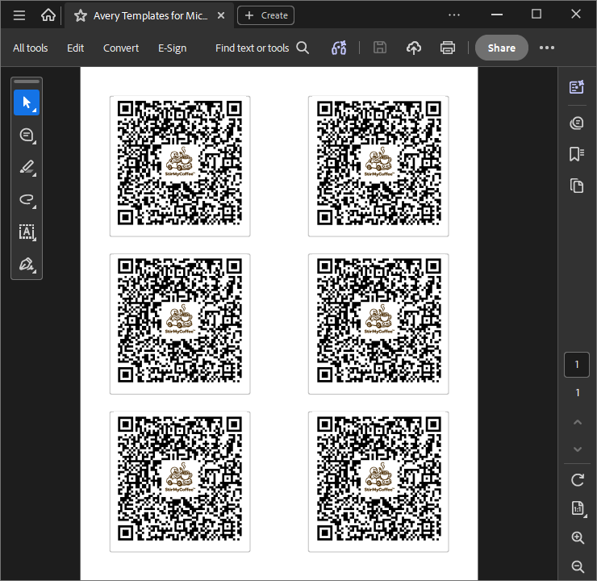
Task: Click the current page number box
Action: pyautogui.click(x=577, y=365)
